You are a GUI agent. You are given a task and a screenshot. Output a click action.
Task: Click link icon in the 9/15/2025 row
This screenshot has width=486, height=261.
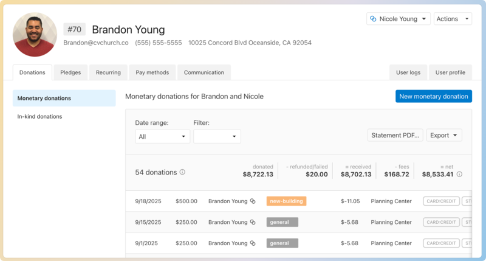(x=253, y=222)
